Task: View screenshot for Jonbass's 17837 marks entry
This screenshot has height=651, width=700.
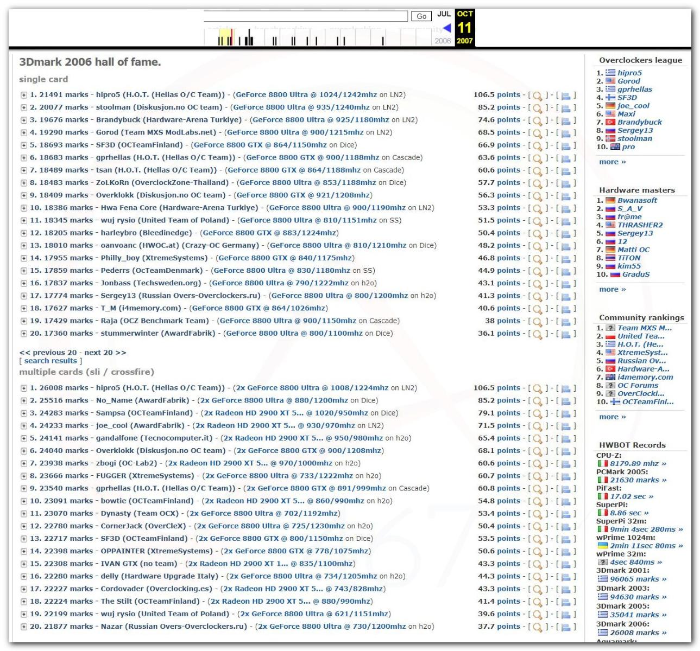Action: click(566, 284)
